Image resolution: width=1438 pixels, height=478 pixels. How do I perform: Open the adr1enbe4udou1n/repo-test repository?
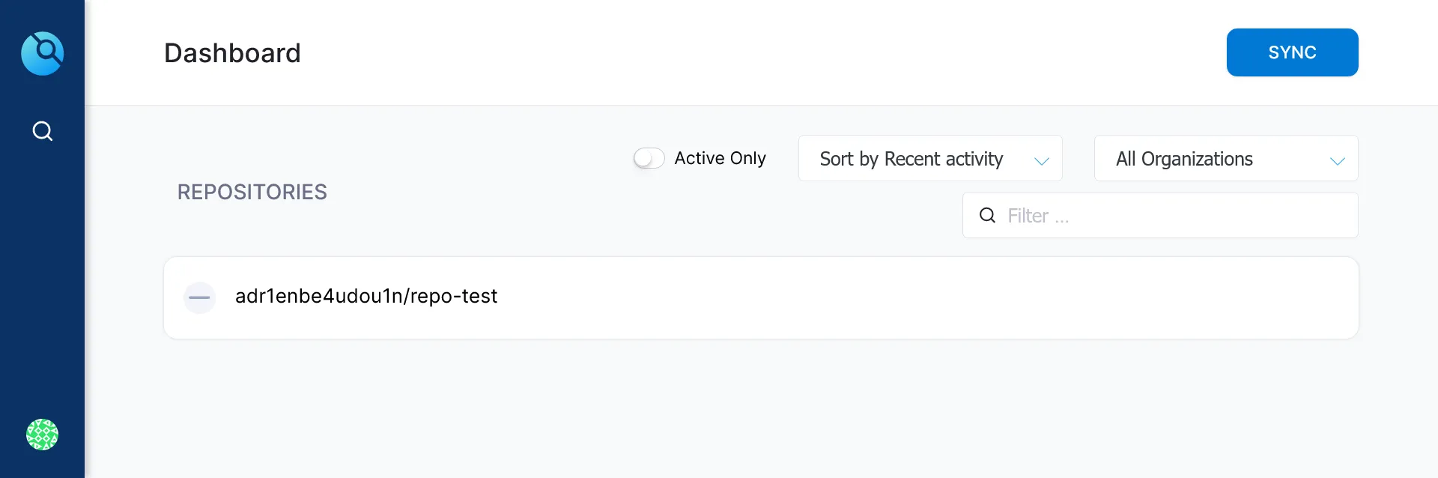[x=365, y=297]
